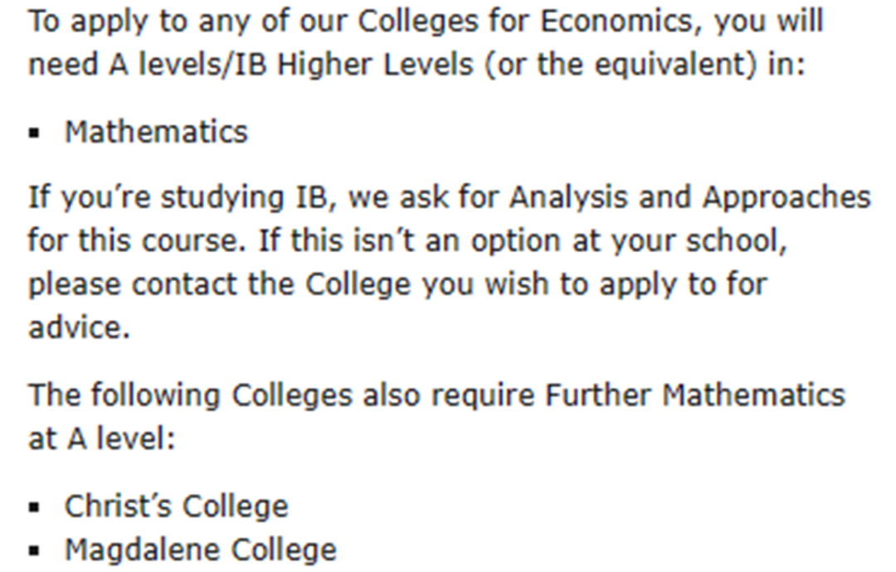Click the word 'school,' in the paragraph
The width and height of the screenshot is (896, 572).
pos(738,240)
